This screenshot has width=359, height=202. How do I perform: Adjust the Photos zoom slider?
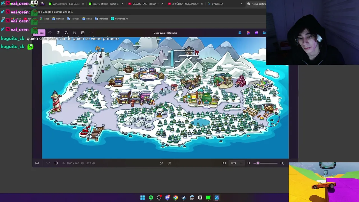pyautogui.click(x=265, y=163)
